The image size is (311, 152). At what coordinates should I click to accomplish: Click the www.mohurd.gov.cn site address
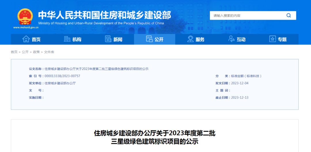pos(26,28)
